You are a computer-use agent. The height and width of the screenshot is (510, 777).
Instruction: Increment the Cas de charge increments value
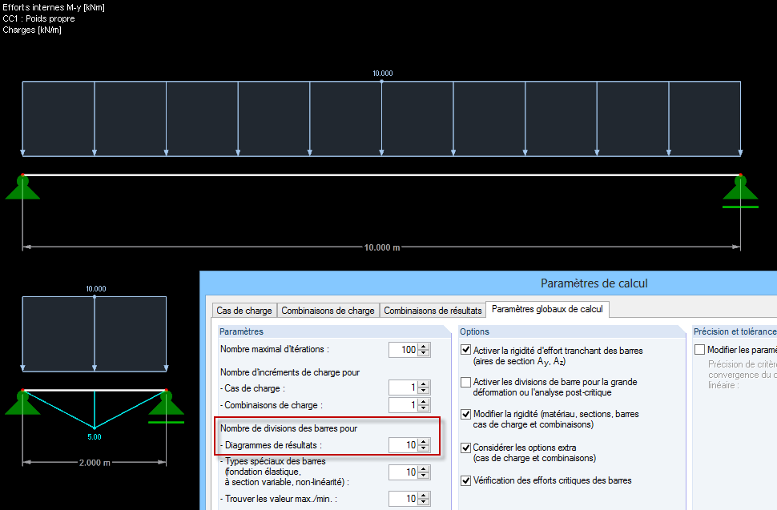(423, 384)
